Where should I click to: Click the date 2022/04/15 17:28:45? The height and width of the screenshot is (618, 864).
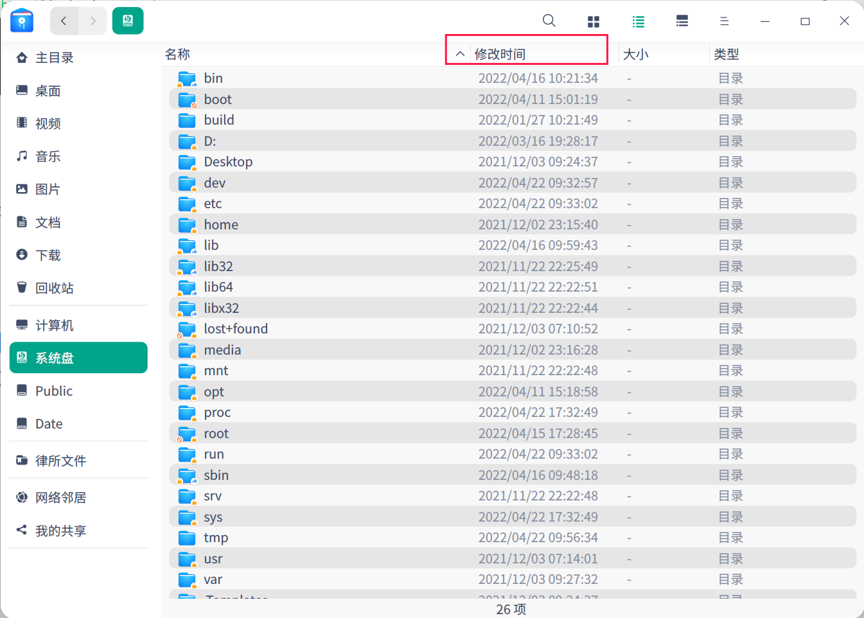538,434
